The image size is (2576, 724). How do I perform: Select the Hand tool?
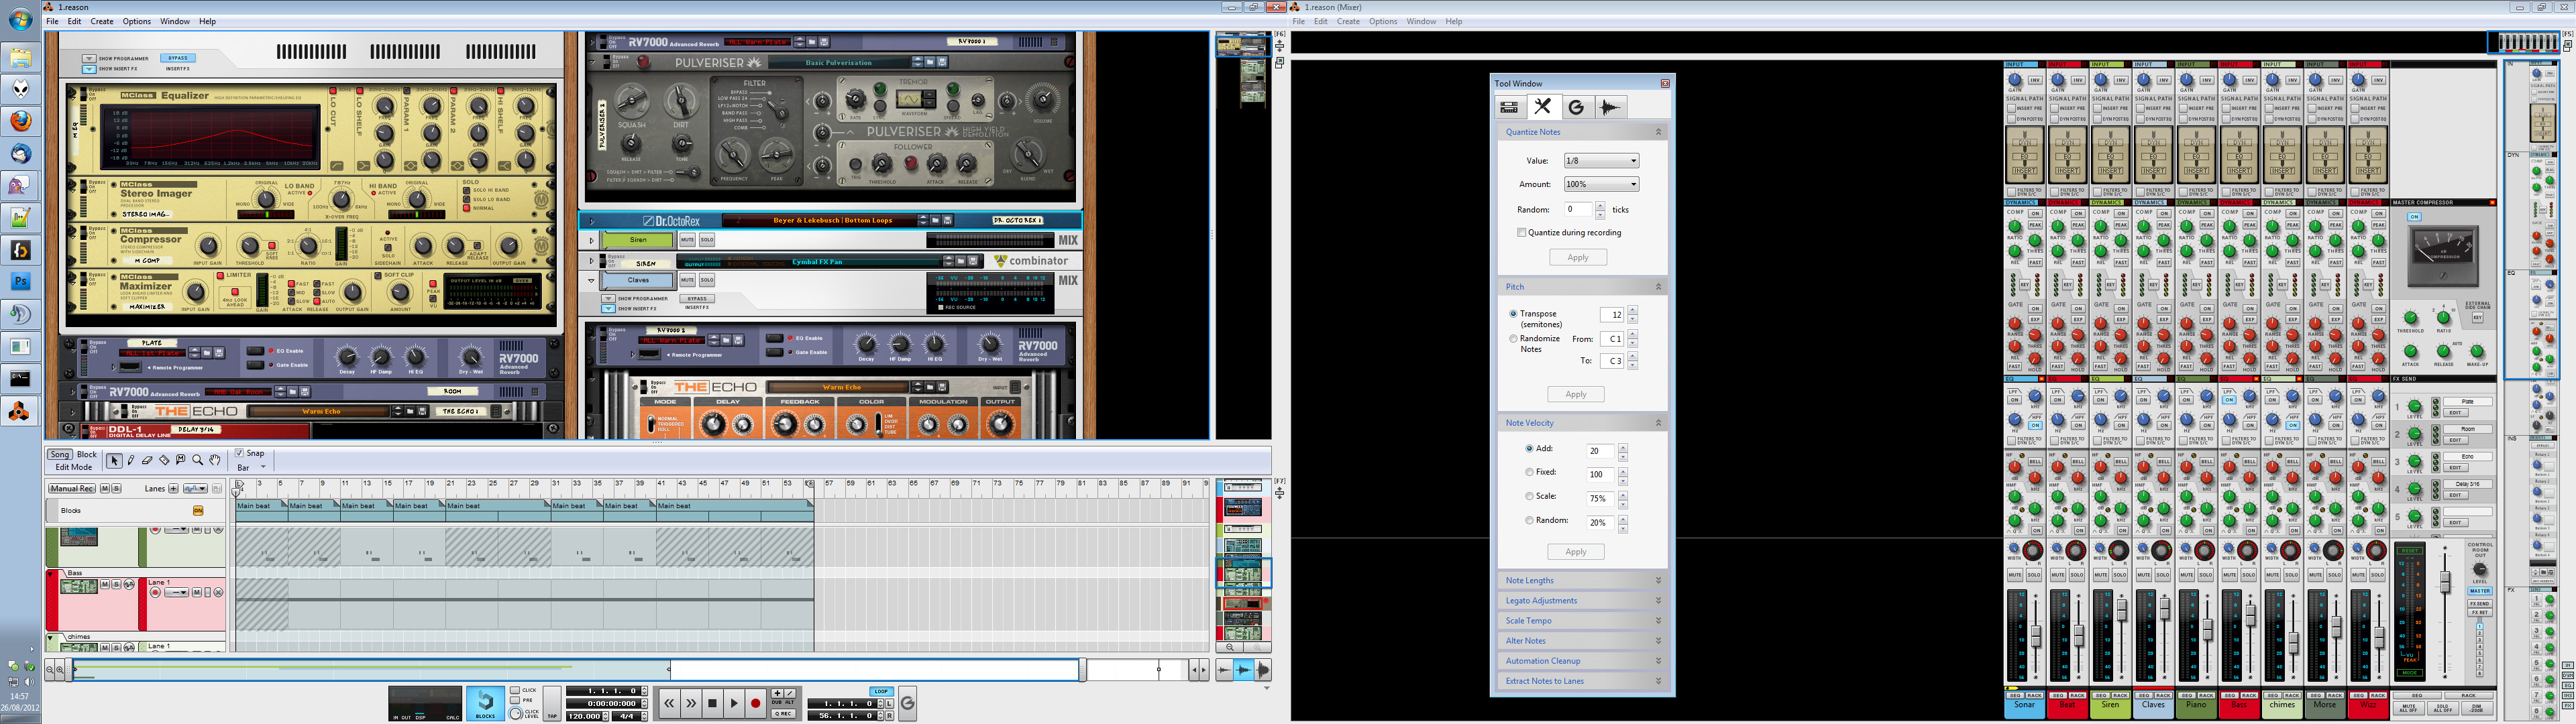(x=214, y=460)
